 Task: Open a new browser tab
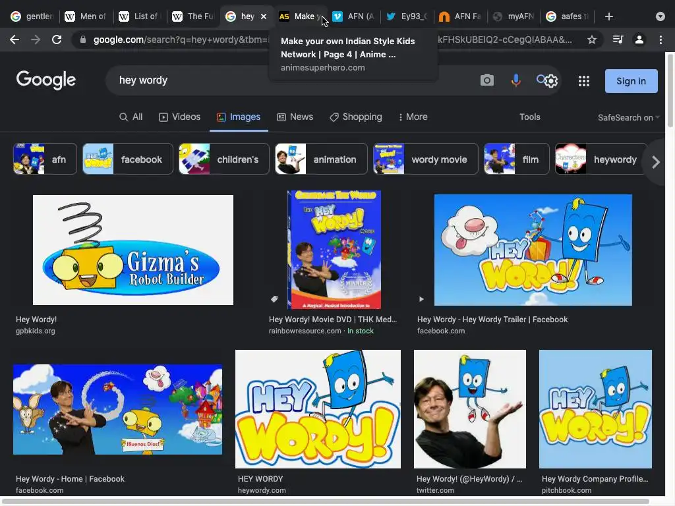[608, 16]
